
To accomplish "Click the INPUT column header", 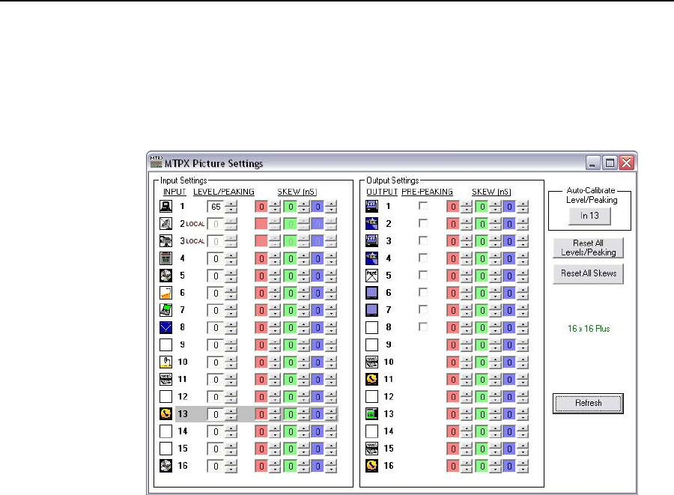I will tap(174, 192).
